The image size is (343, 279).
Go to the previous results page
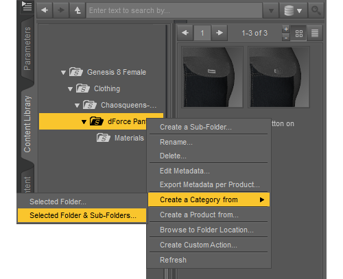[185, 33]
